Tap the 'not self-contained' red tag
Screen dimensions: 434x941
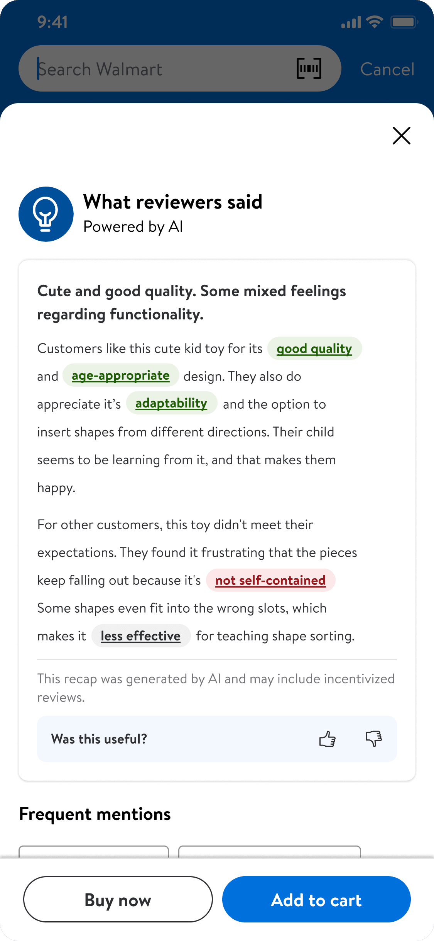(x=270, y=580)
